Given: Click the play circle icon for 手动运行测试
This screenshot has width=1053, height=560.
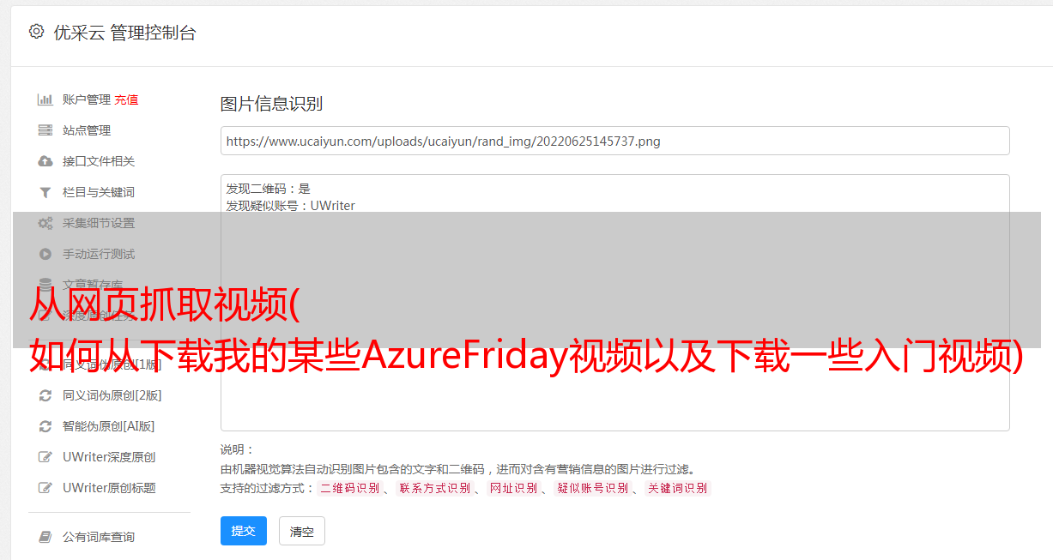Looking at the screenshot, I should click(x=45, y=254).
